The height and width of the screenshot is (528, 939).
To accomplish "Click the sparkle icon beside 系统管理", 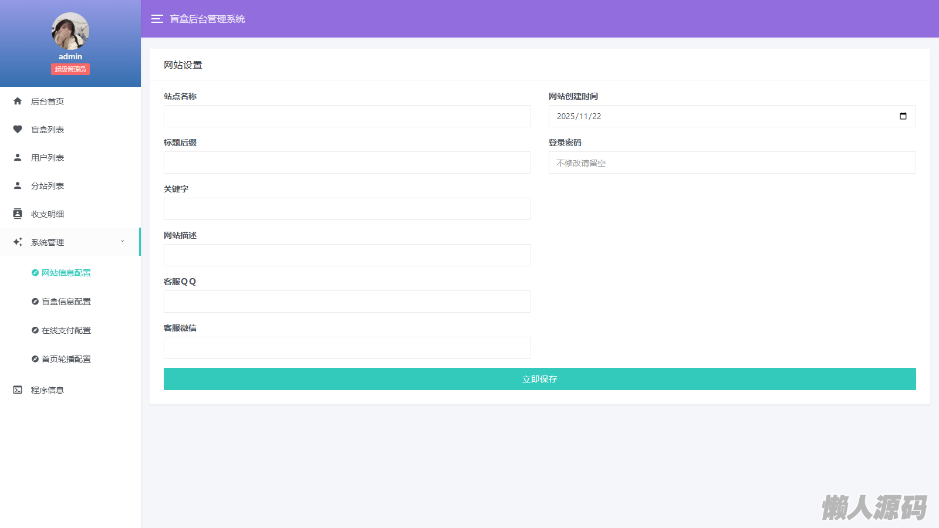I will tap(18, 242).
